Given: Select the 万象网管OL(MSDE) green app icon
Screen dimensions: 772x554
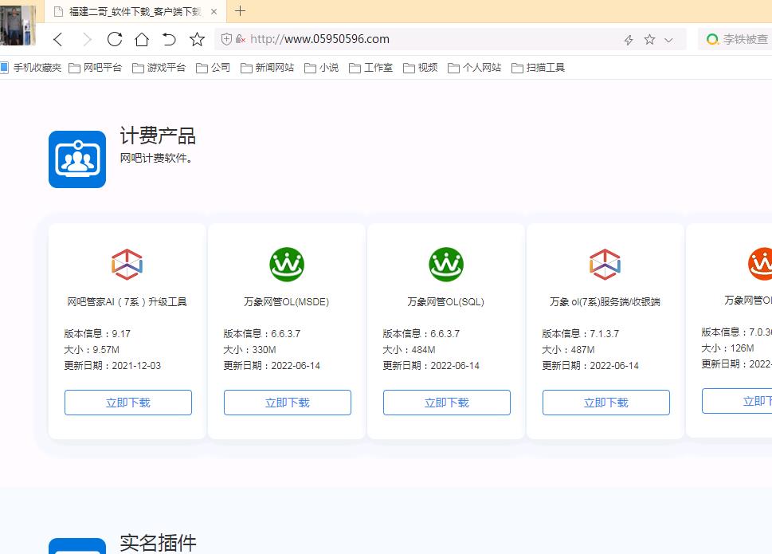Looking at the screenshot, I should click(287, 264).
